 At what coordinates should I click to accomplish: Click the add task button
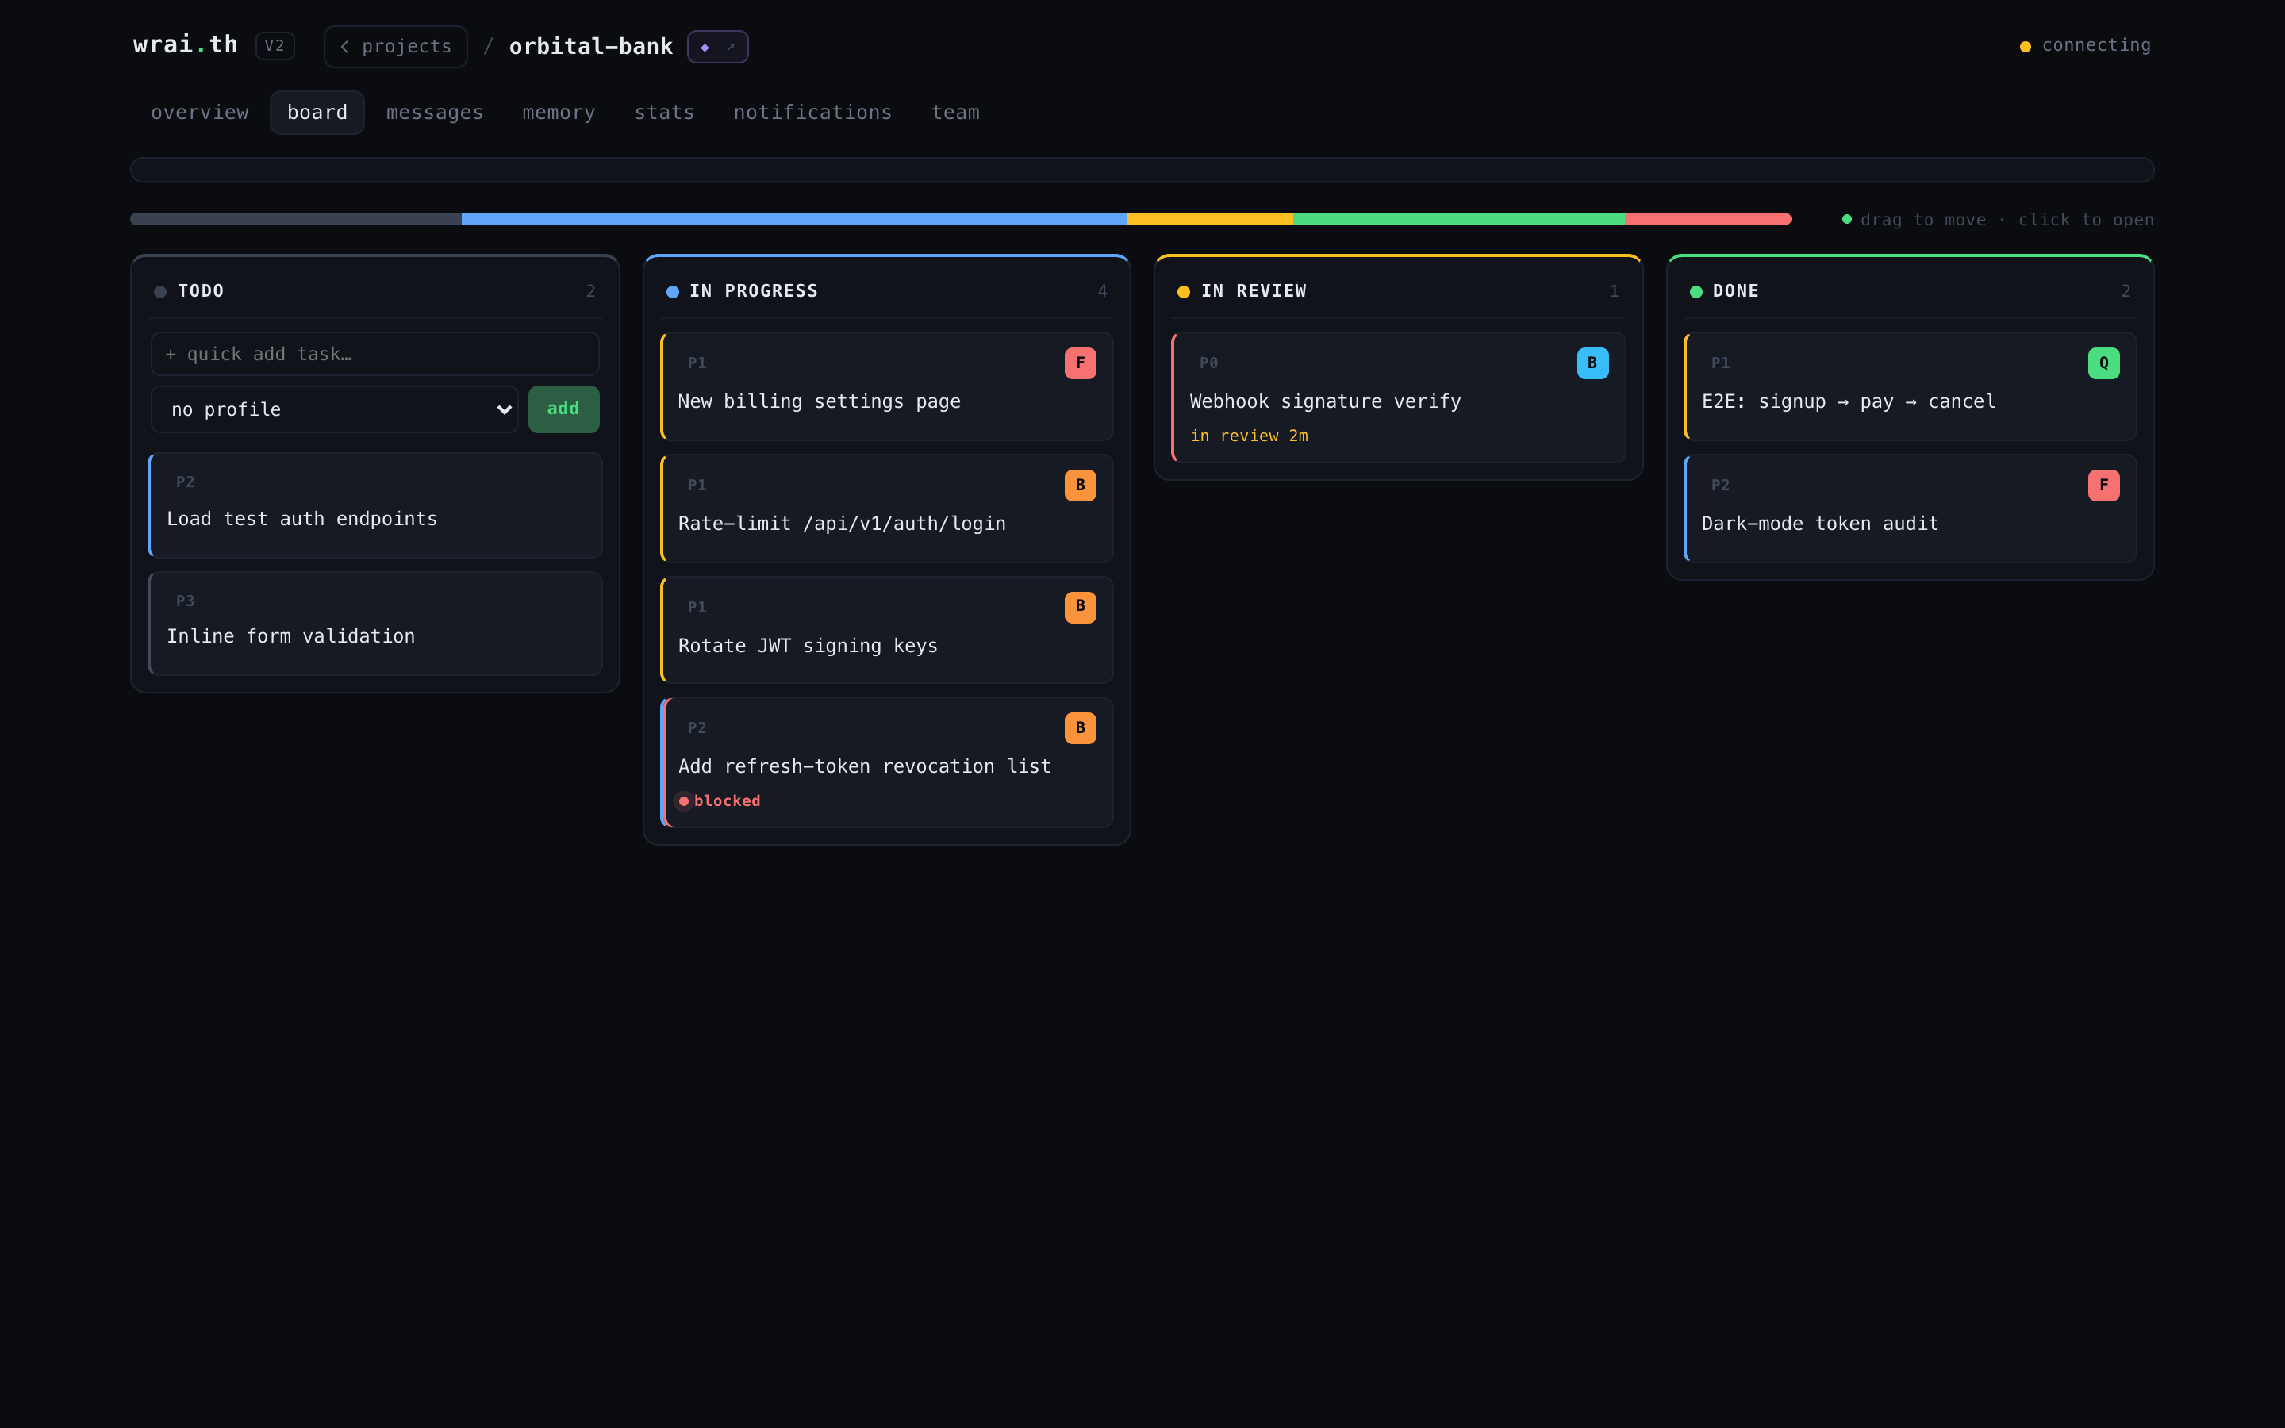point(563,409)
